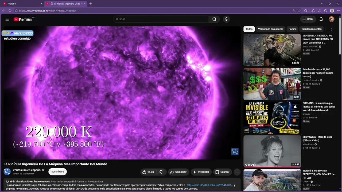The image size is (342, 192).
Task: Start voice search with microphone icon
Action: (226, 19)
